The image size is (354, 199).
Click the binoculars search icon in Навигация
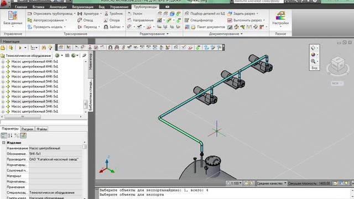click(x=44, y=48)
